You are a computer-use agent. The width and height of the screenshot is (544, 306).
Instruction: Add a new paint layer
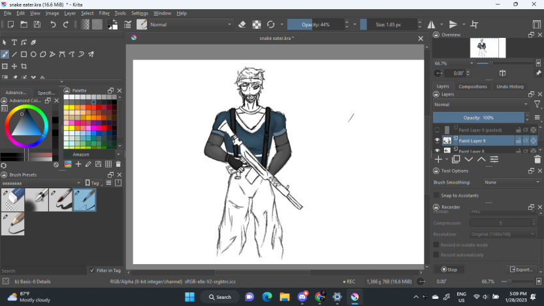pos(438,159)
